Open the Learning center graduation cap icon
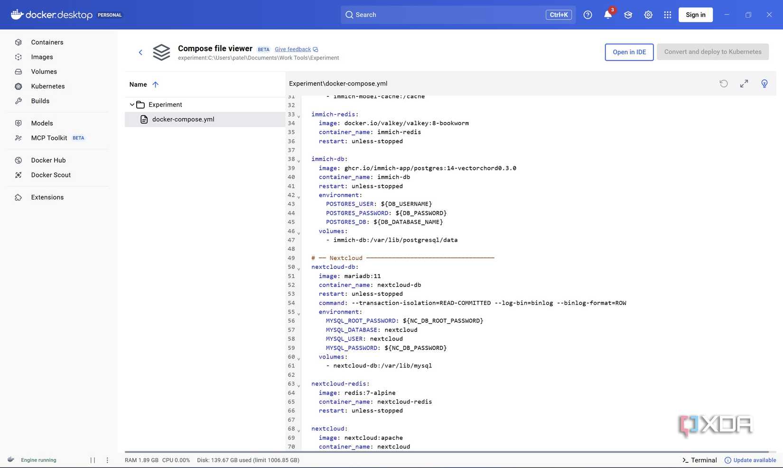The height and width of the screenshot is (468, 783). (x=628, y=15)
